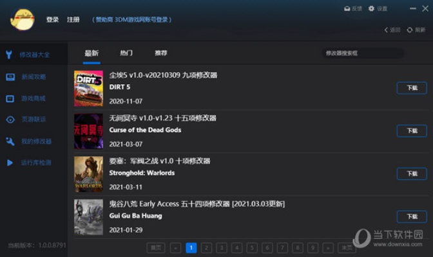Viewport: 433px width, 257px height.
Task: Click the chick mascot logo avatar
Action: (x=23, y=19)
